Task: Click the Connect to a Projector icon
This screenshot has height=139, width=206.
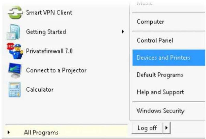Action: (15, 70)
